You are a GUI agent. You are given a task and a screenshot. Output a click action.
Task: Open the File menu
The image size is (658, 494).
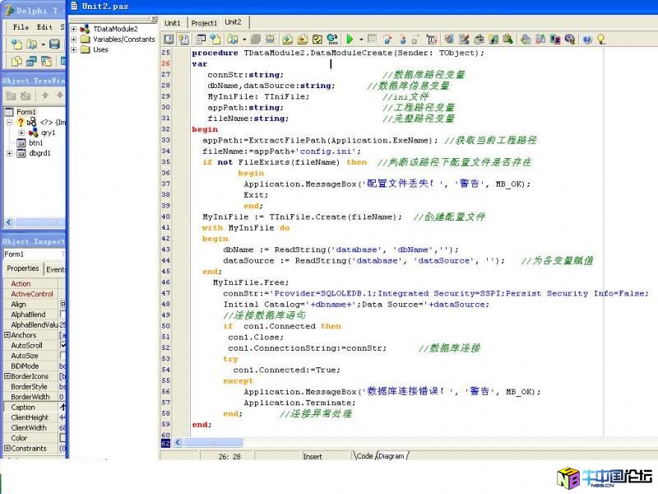click(x=21, y=27)
